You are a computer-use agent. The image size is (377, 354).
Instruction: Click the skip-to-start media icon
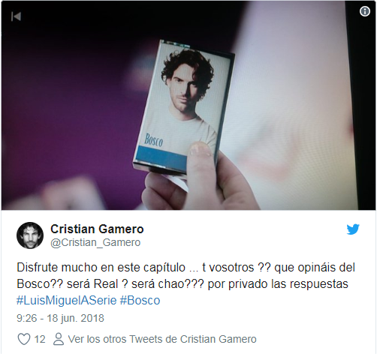pyautogui.click(x=17, y=16)
